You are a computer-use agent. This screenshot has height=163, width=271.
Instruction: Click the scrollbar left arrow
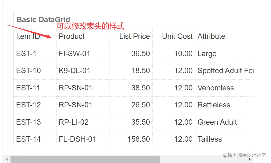(x=6, y=159)
